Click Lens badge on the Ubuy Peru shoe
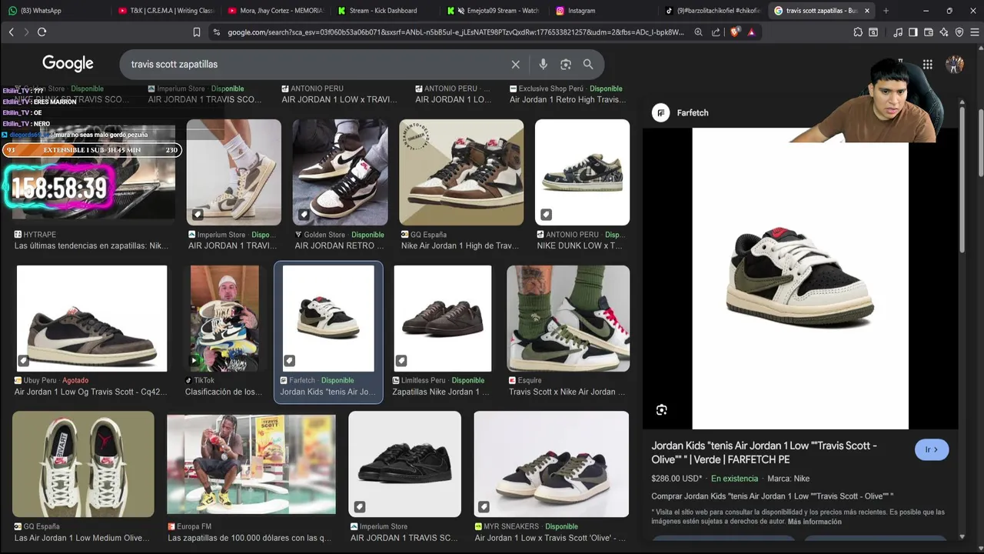 pyautogui.click(x=24, y=360)
